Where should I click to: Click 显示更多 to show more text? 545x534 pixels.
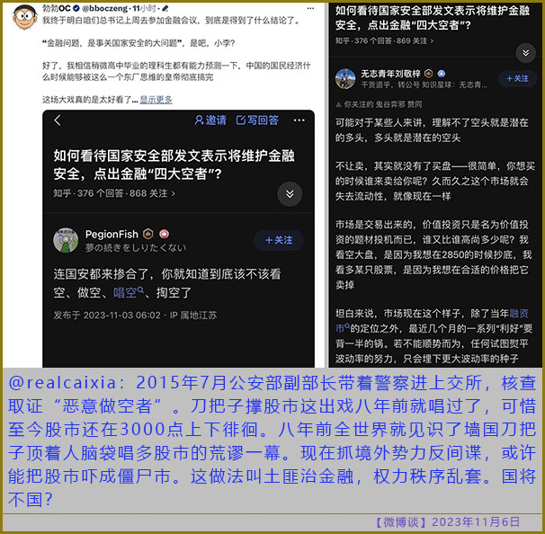156,100
